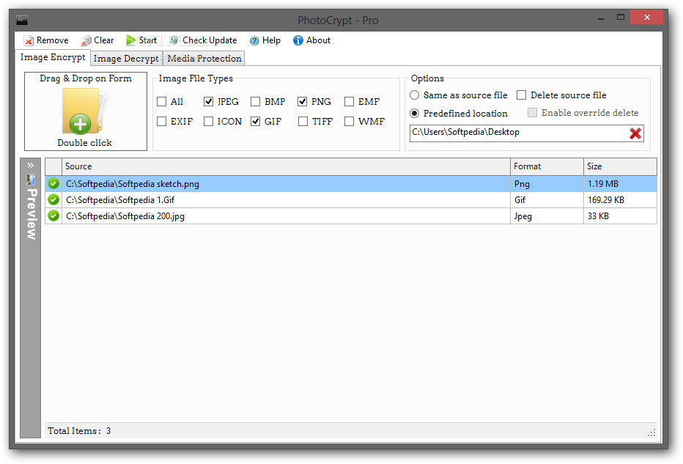Select the row C:\Softpedia\Softpedia sketch.png
Viewport: 683px width, 464px height.
tap(350, 184)
